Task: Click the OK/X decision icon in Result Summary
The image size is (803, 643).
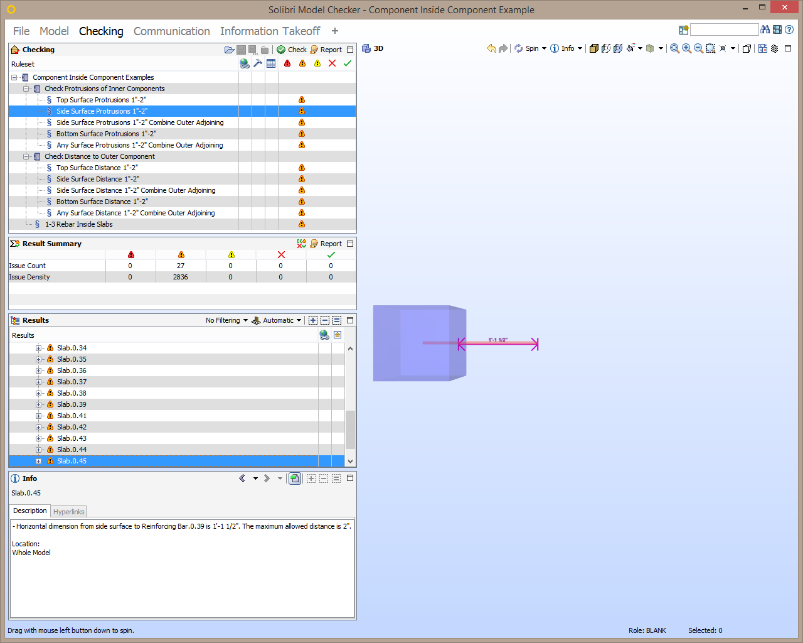Action: tap(302, 244)
